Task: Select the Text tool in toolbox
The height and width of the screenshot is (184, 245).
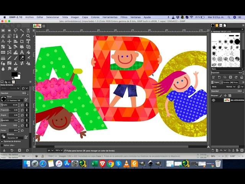Action: (22, 52)
